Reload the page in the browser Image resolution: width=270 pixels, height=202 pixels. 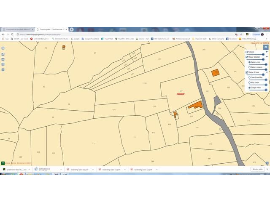[13, 34]
